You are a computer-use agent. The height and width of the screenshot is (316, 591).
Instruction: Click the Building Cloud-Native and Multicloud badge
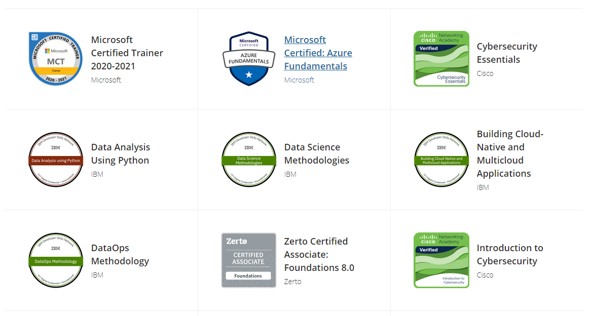point(441,160)
